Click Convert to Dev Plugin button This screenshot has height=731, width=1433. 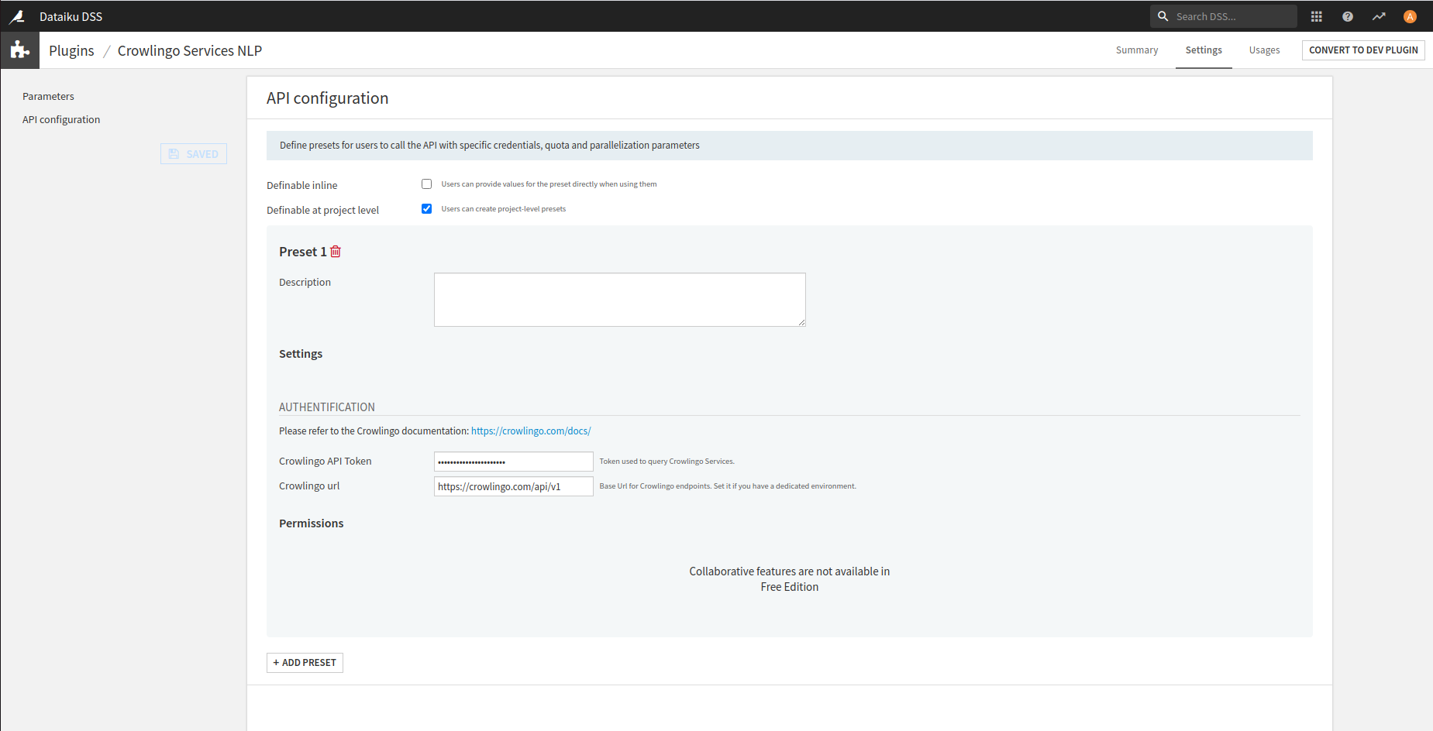coord(1363,50)
